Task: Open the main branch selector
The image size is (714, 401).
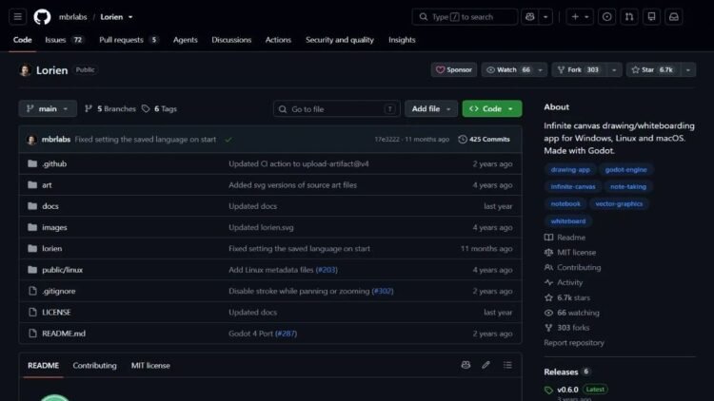Action: point(48,108)
